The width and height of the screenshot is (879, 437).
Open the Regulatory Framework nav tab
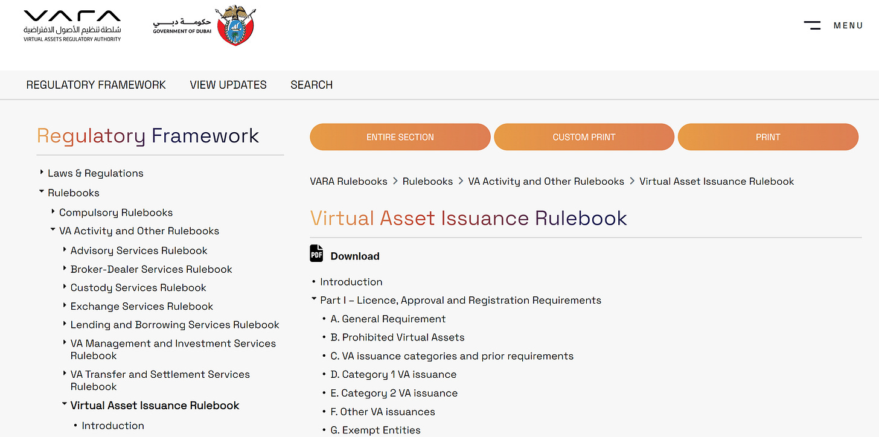[96, 85]
